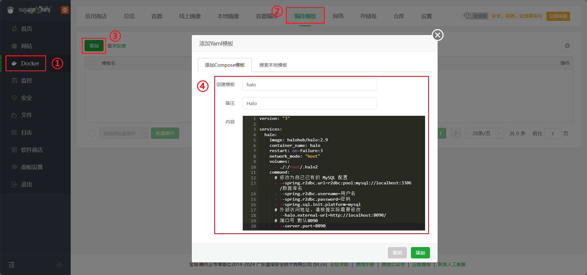Image resolution: width=587 pixels, height=275 pixels.
Task: Click the home icon beside 首页
Action: pyautogui.click(x=14, y=29)
